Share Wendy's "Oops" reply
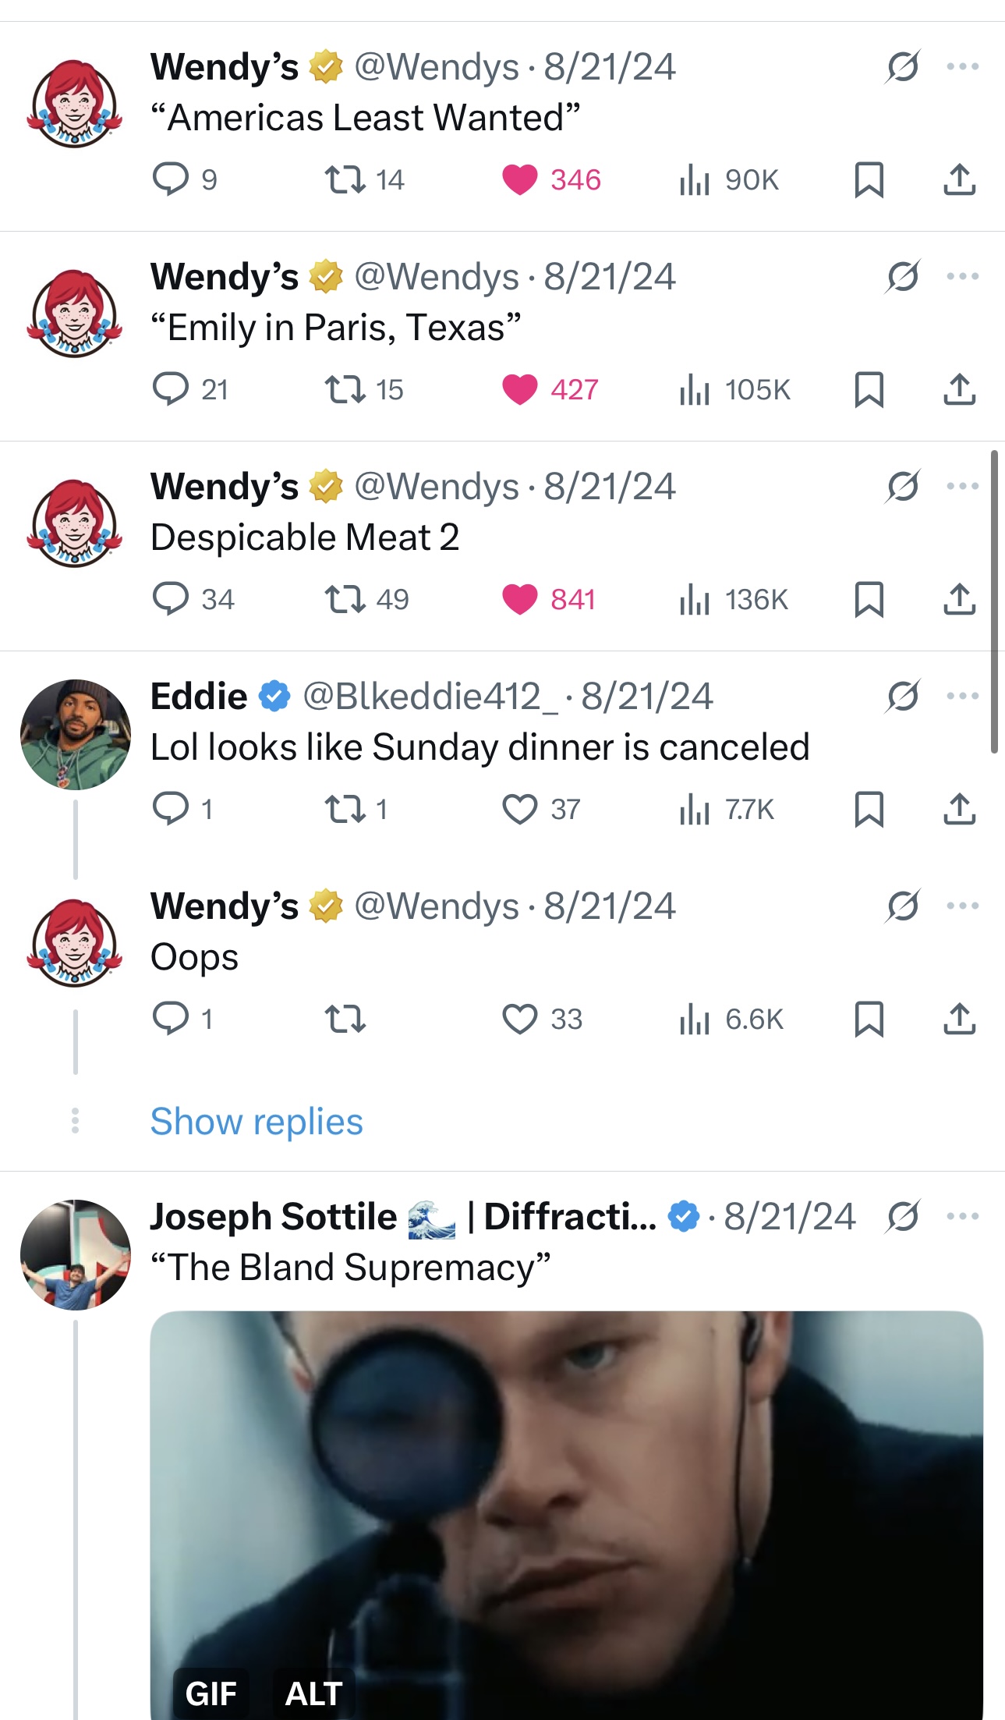This screenshot has width=1005, height=1720. (959, 1019)
